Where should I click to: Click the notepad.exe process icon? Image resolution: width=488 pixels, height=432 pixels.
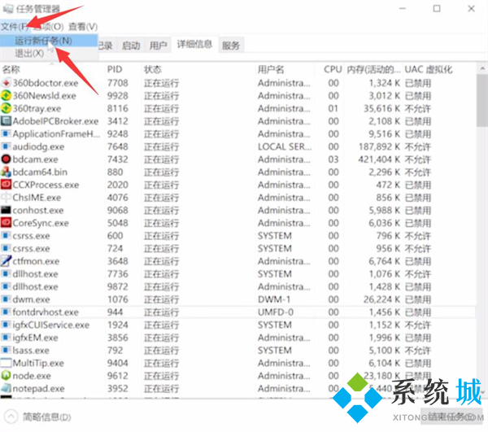[6, 388]
